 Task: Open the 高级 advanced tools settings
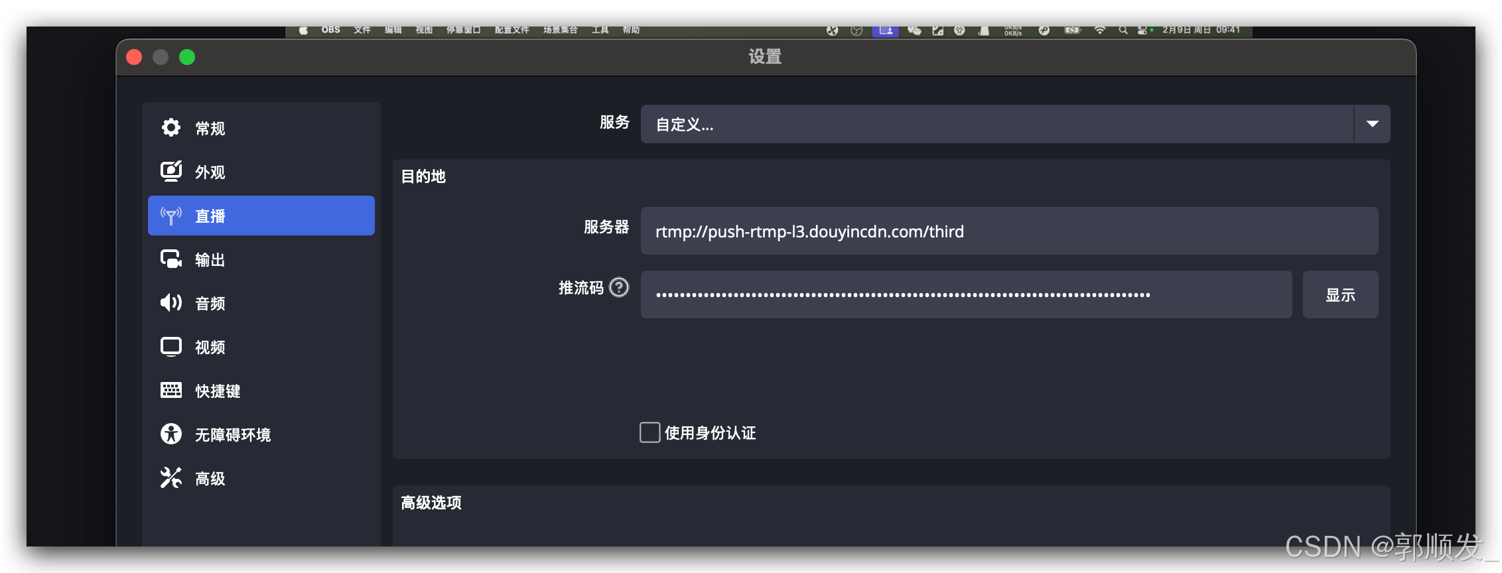(x=261, y=478)
